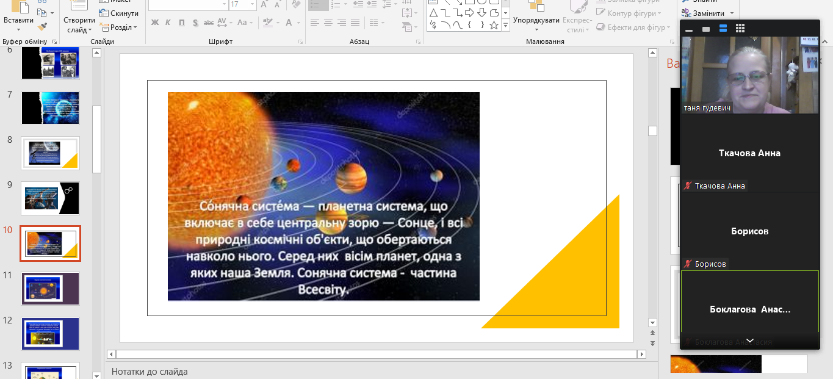Viewport: 833px width, 379px height.
Task: Select the elbow connector shape
Action: pos(445,13)
